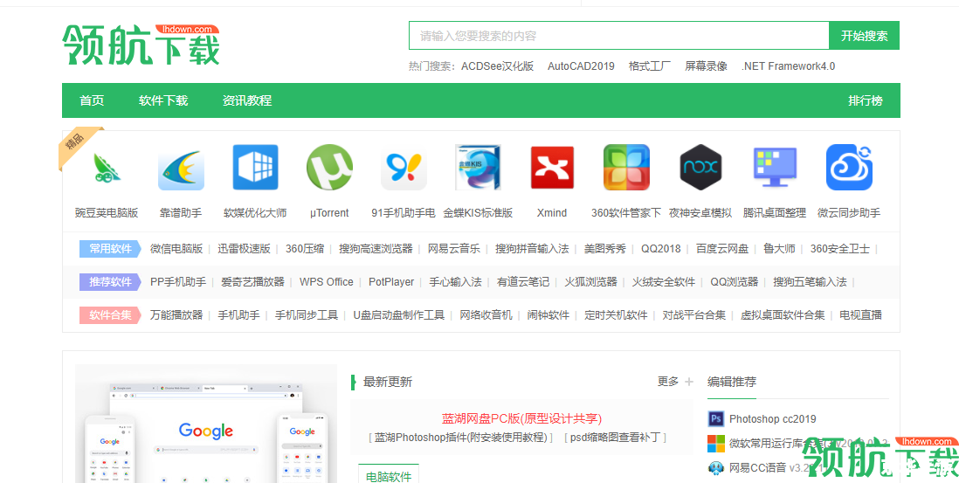This screenshot has width=959, height=483.
Task: Click the Google Chrome banner thumbnail
Action: (x=206, y=424)
